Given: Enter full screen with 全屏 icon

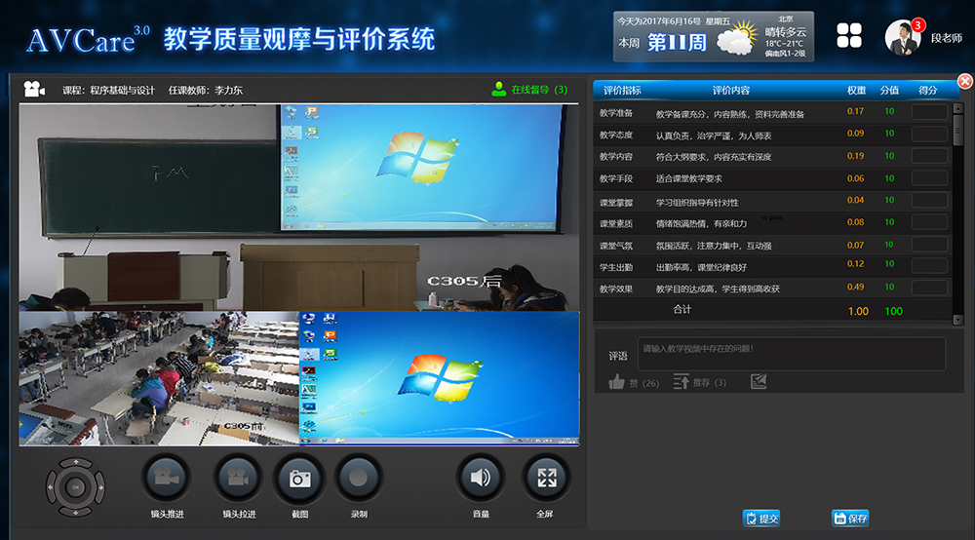Looking at the screenshot, I should (x=546, y=479).
